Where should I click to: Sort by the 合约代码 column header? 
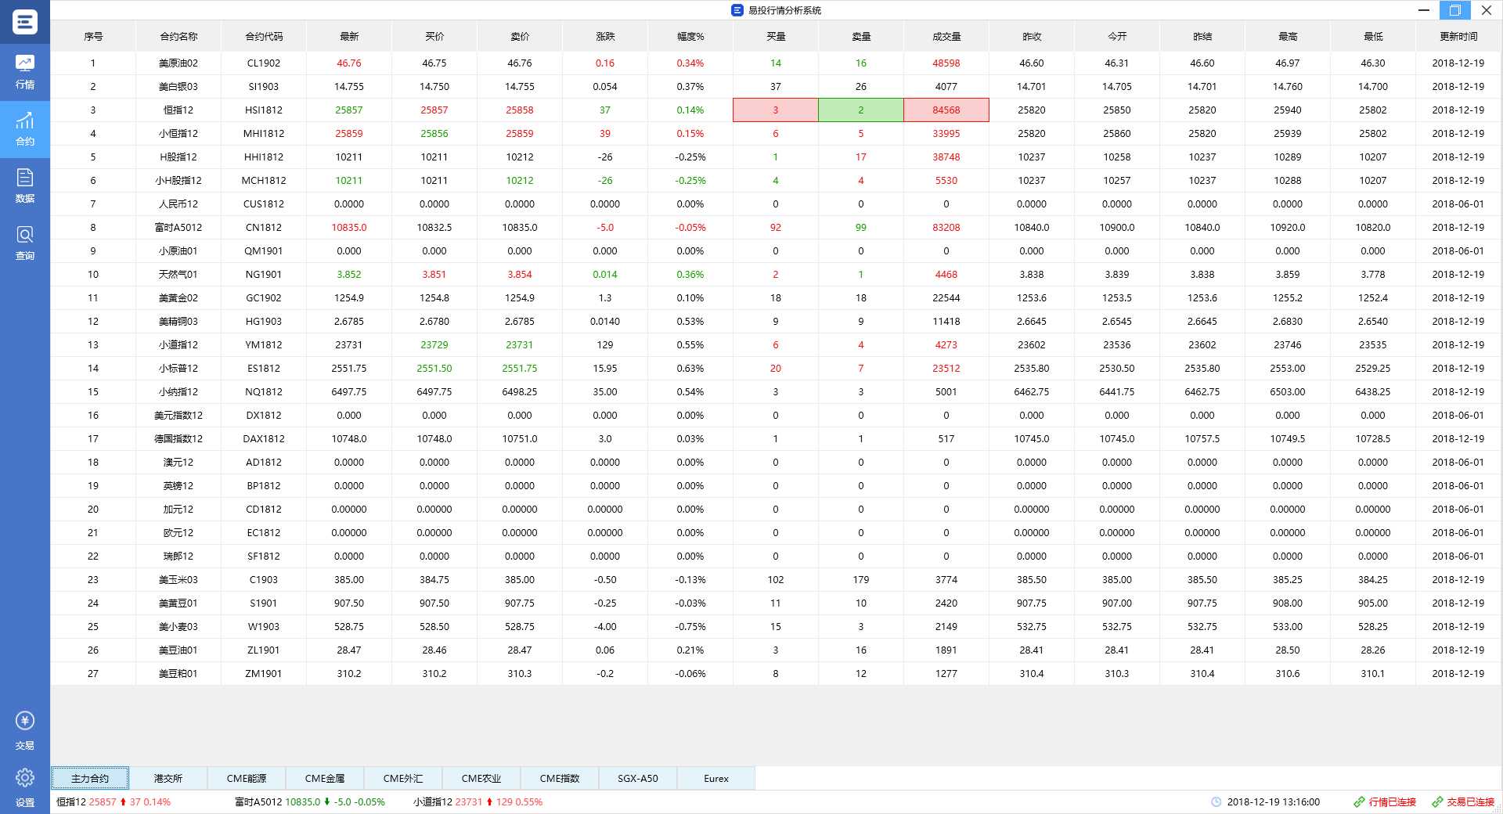[x=264, y=36]
